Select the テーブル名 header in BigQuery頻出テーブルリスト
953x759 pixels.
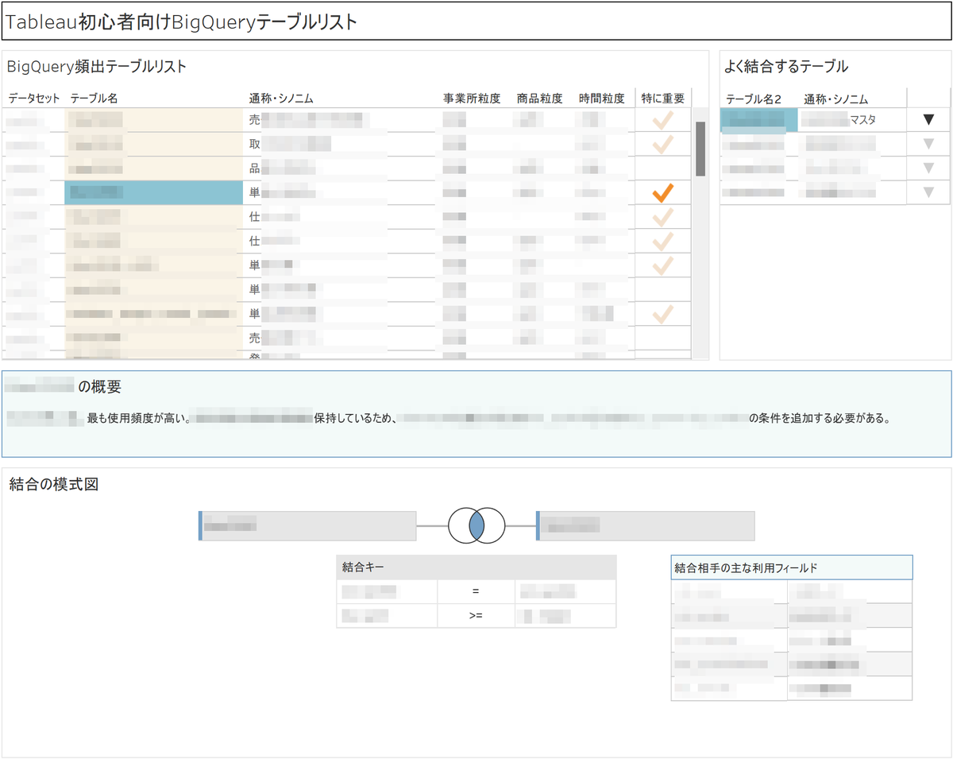(94, 99)
